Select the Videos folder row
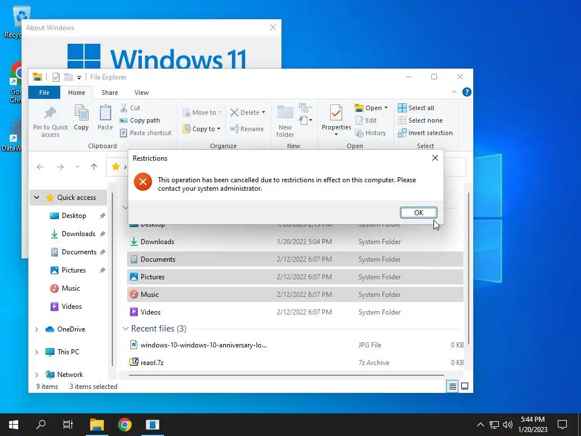 point(295,312)
